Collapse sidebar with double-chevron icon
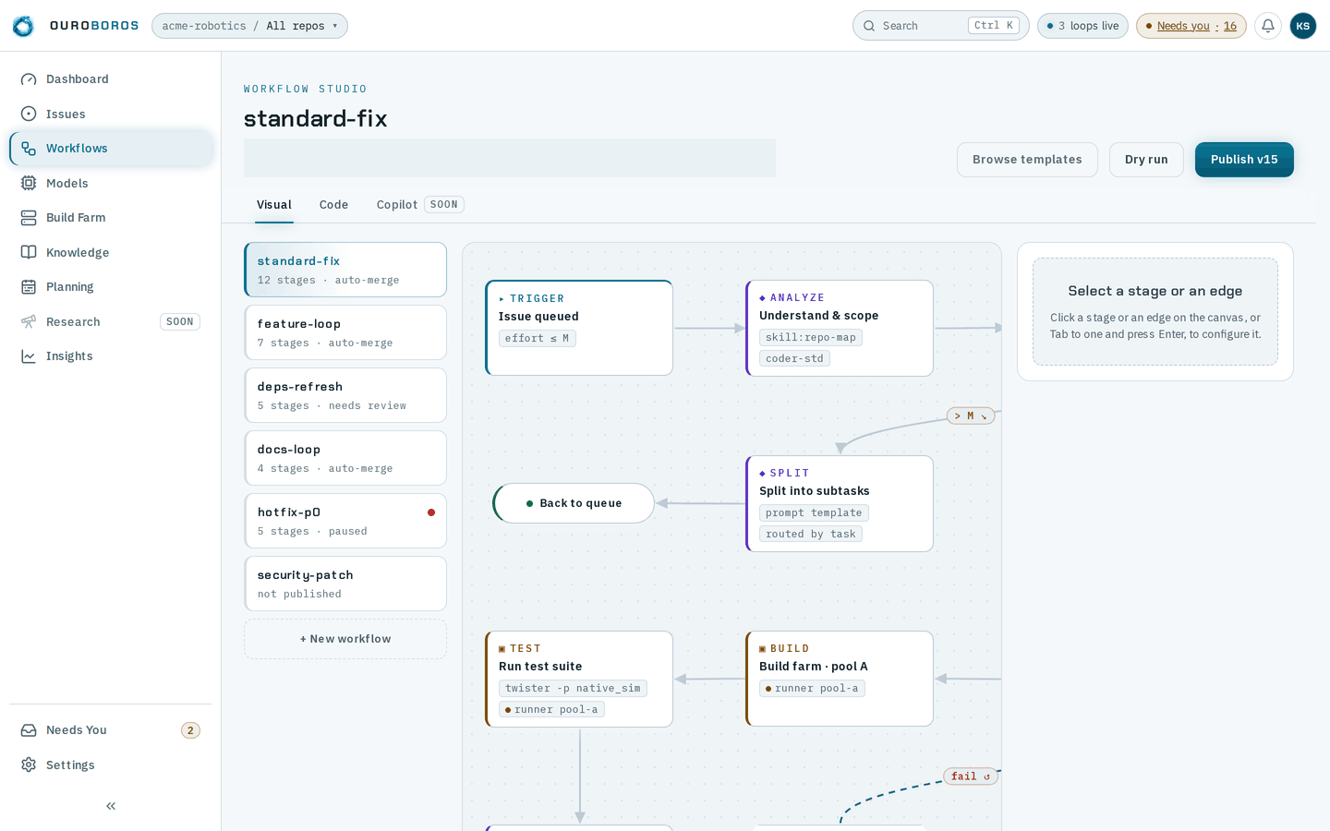The image size is (1330, 831). click(111, 806)
